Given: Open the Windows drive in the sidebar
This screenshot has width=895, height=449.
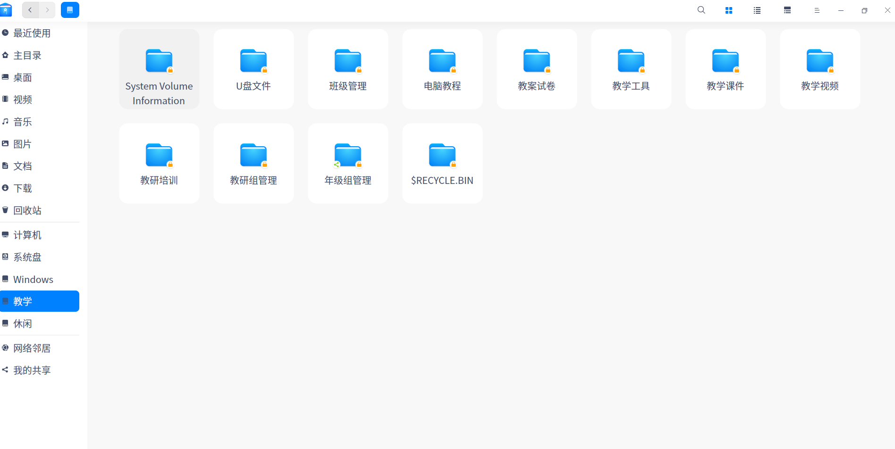Looking at the screenshot, I should [x=40, y=279].
